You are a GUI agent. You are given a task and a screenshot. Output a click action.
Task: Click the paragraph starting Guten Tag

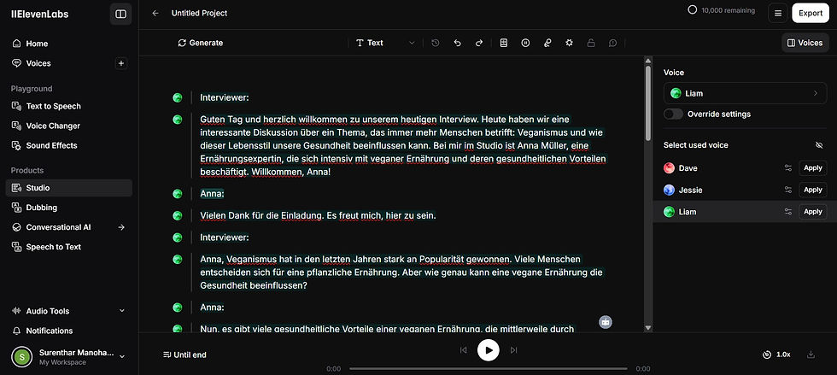(403, 146)
